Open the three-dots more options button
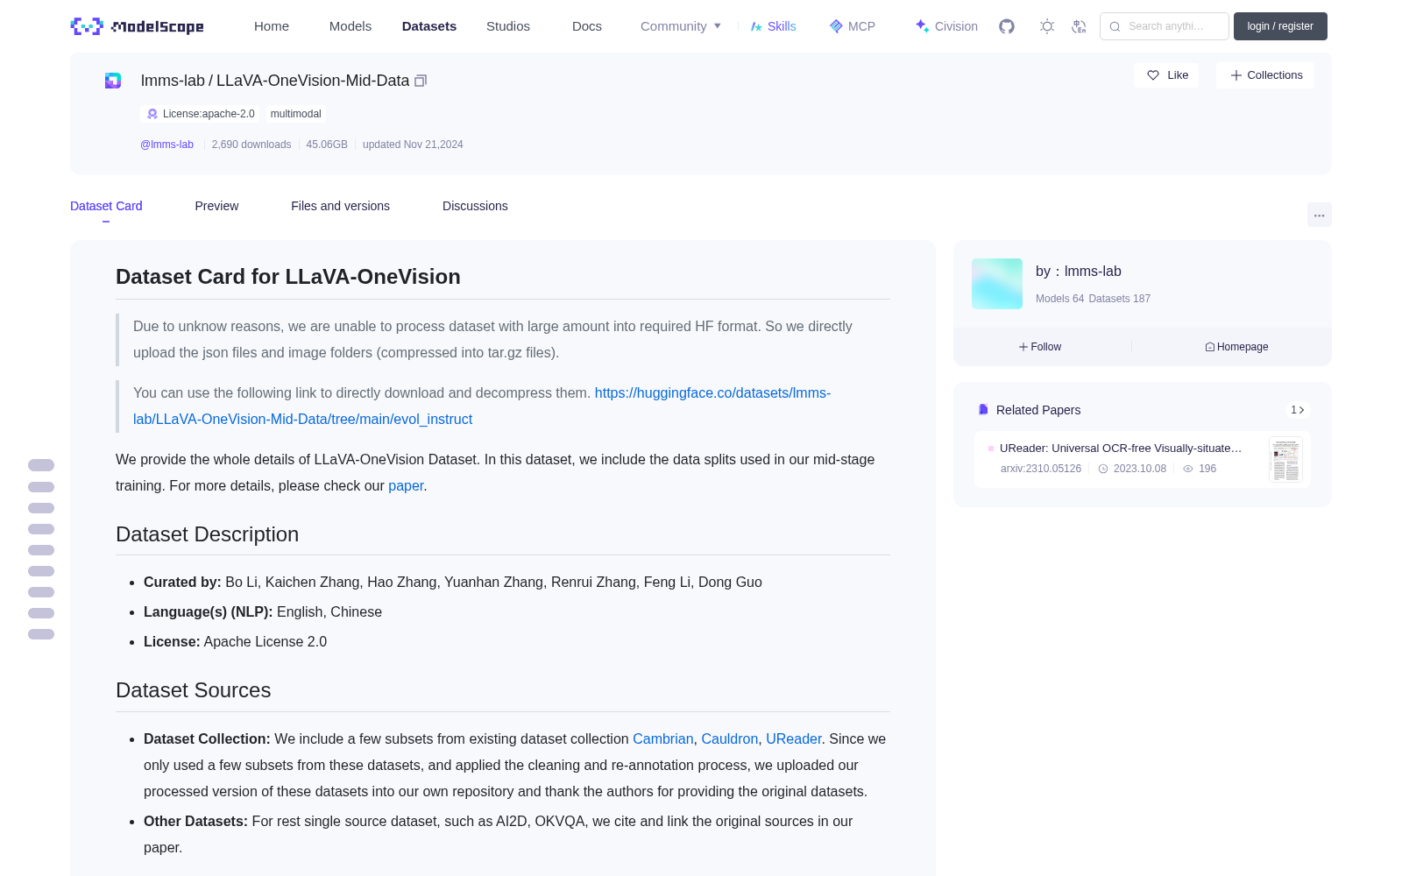Screen dimensions: 1402x876 point(1319,215)
